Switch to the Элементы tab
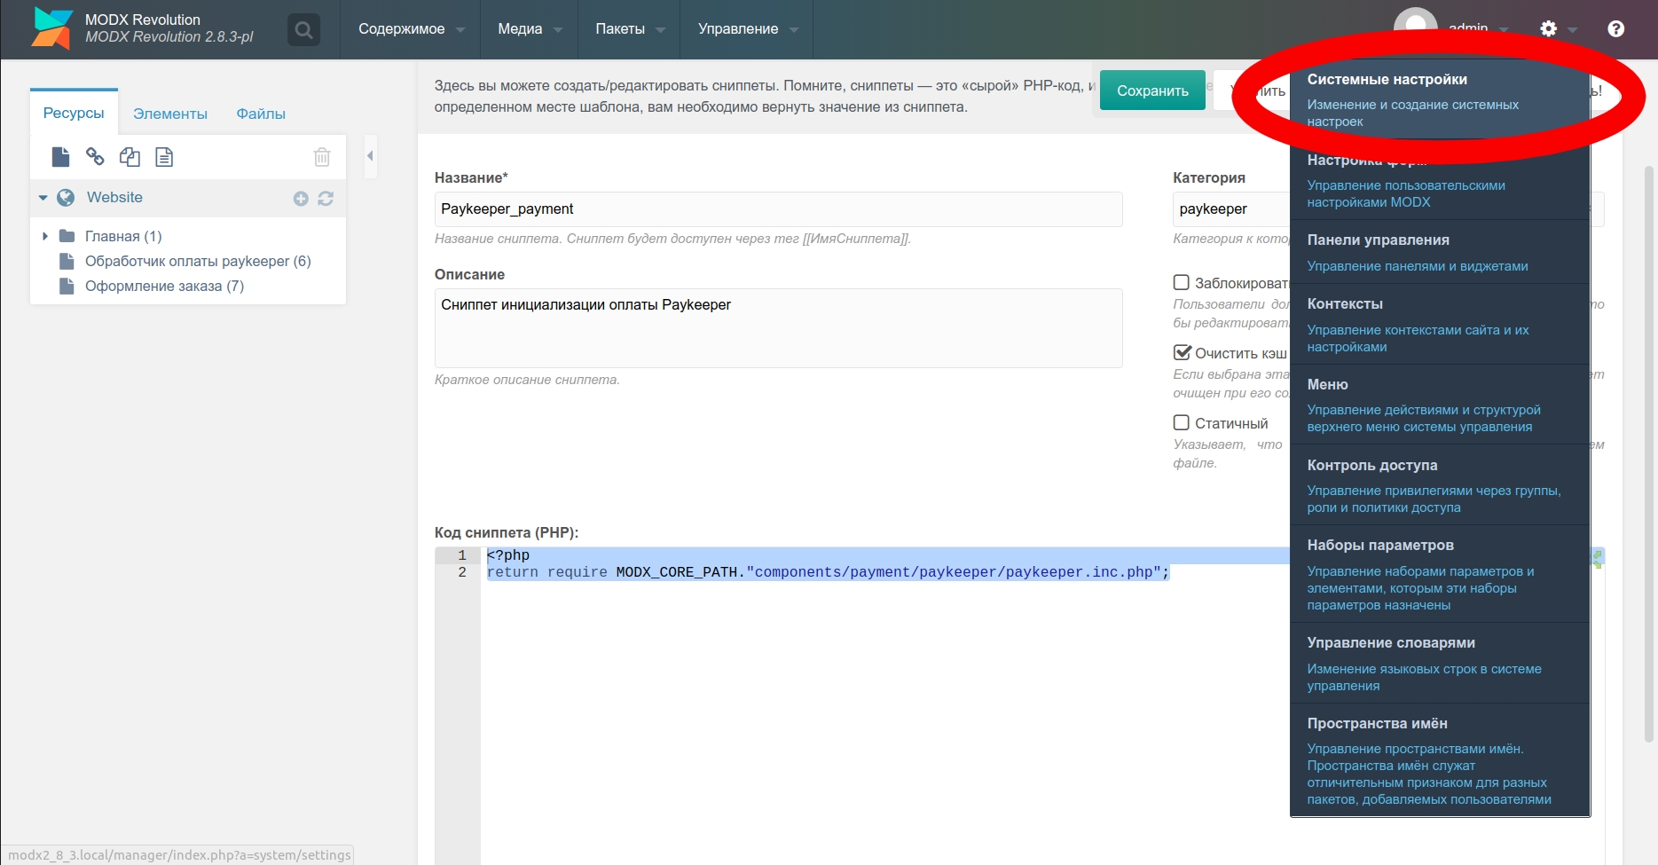Image resolution: width=1658 pixels, height=865 pixels. coord(170,114)
